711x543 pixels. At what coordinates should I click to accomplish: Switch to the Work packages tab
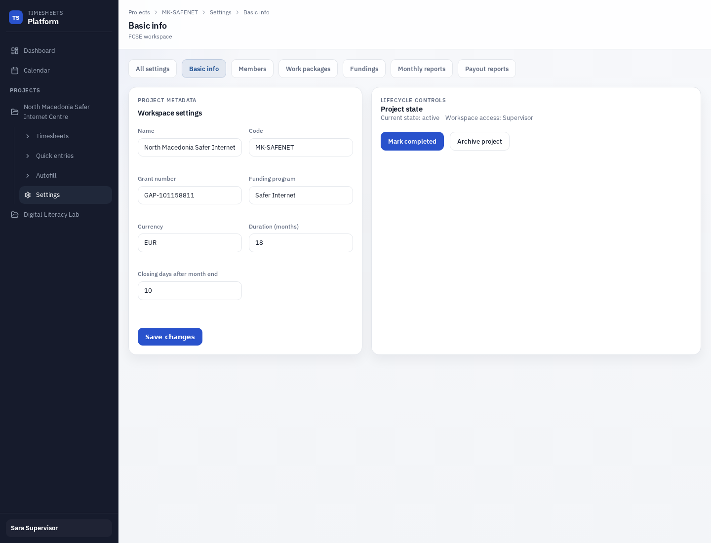click(308, 69)
